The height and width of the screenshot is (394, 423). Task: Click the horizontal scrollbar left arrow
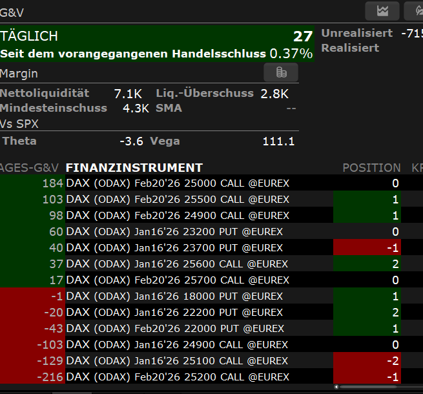click(337, 387)
